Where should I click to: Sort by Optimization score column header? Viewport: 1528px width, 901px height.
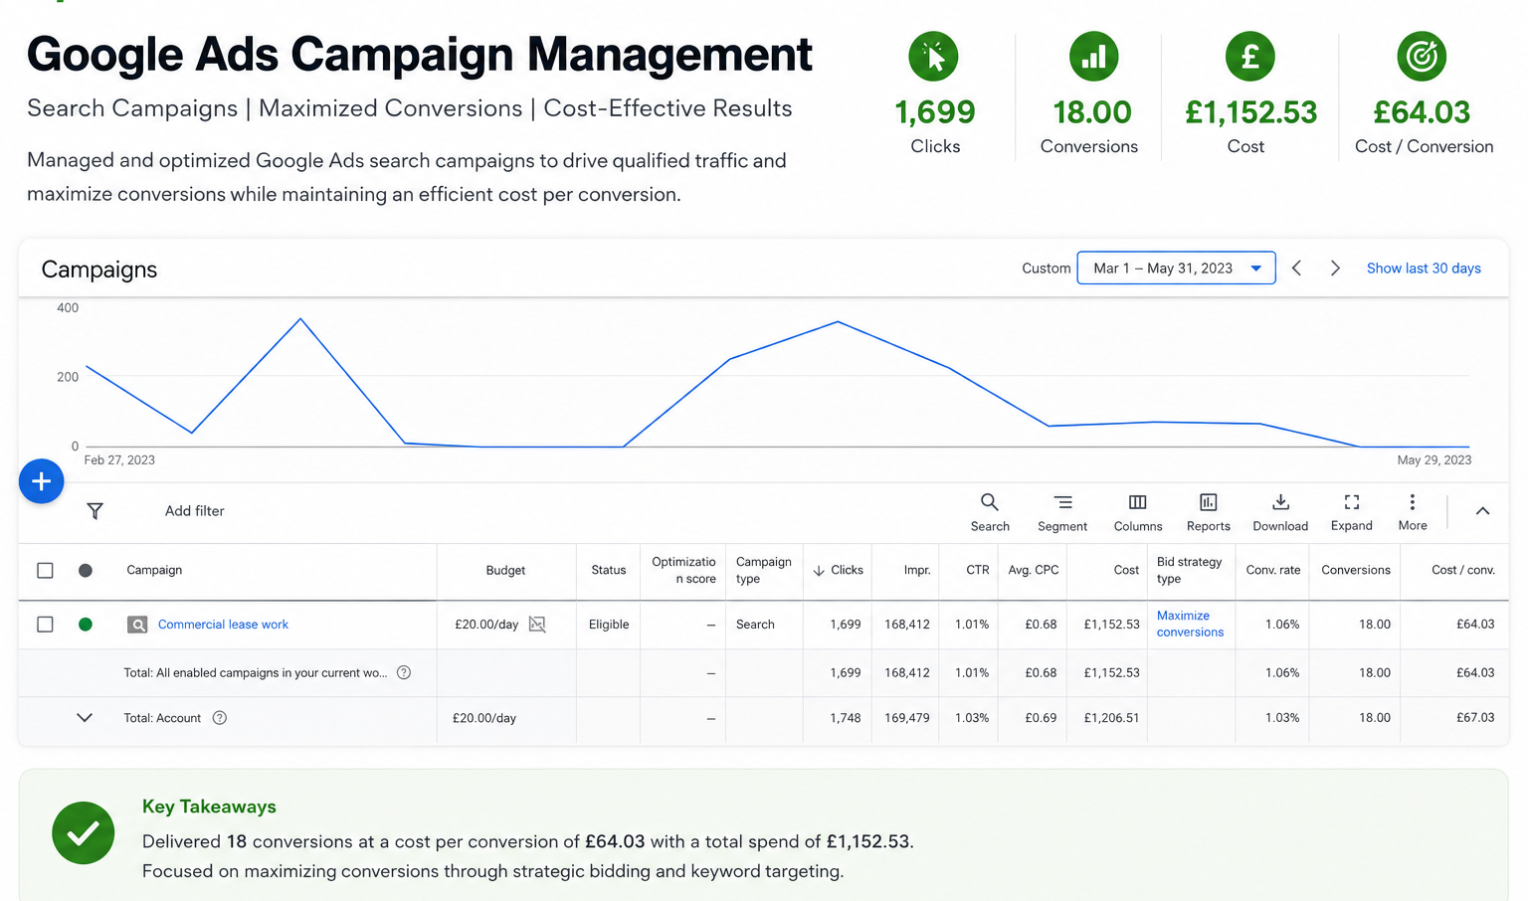tap(683, 571)
